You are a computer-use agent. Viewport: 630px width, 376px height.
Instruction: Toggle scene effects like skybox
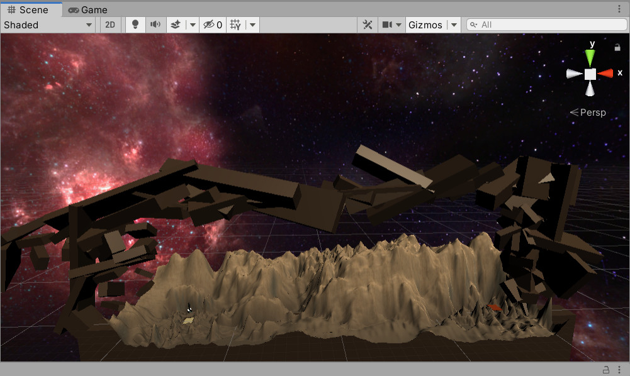tap(176, 25)
